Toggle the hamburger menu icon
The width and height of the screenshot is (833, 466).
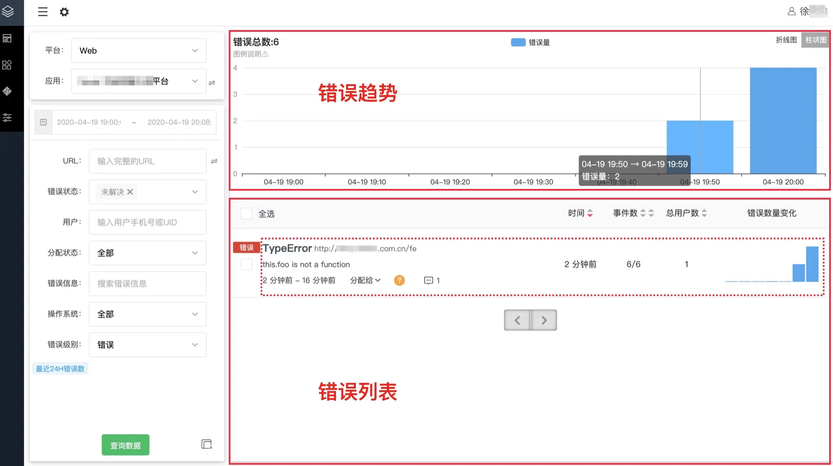click(x=43, y=12)
